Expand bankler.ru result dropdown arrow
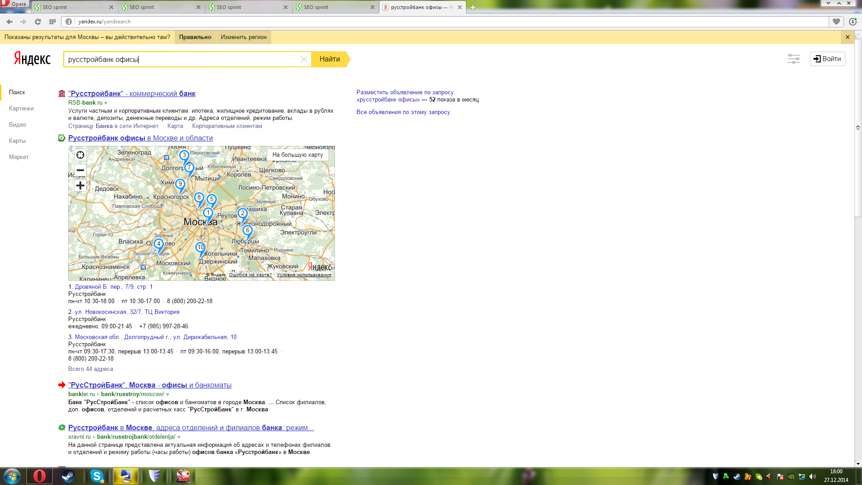The image size is (862, 485). (x=167, y=395)
